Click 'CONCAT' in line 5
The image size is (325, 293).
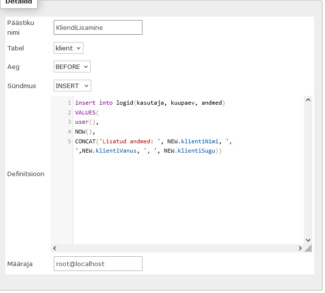[85, 141]
